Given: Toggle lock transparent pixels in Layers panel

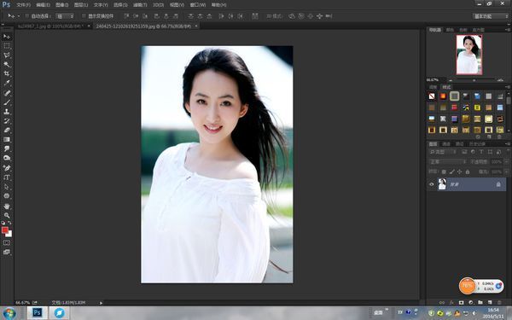Looking at the screenshot, I should pos(444,172).
